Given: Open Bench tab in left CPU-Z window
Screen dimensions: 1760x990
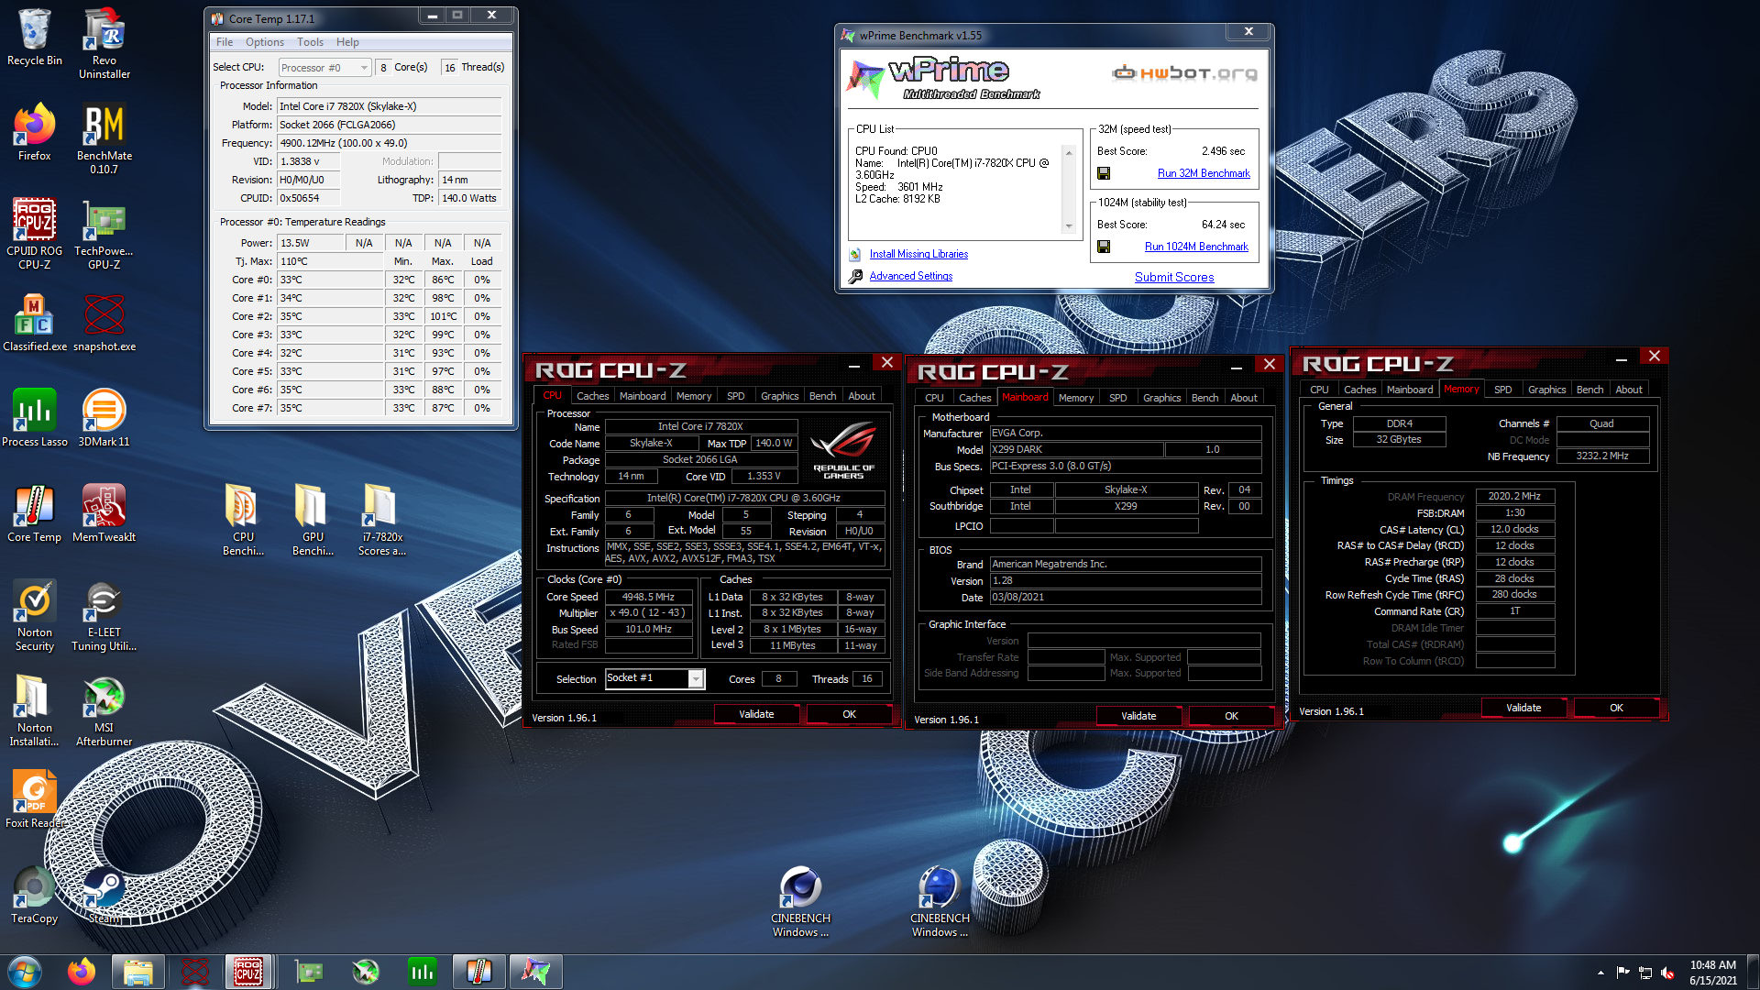Looking at the screenshot, I should [x=822, y=396].
